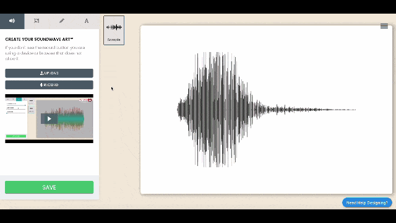Click the record button instructions text
This screenshot has height=223, width=396.
45,53
